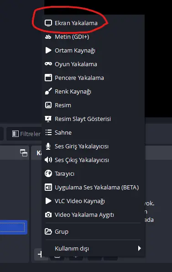The width and height of the screenshot is (172, 272).
Task: Click the window icon beside Pencere Yakalama
Action: coord(48,78)
